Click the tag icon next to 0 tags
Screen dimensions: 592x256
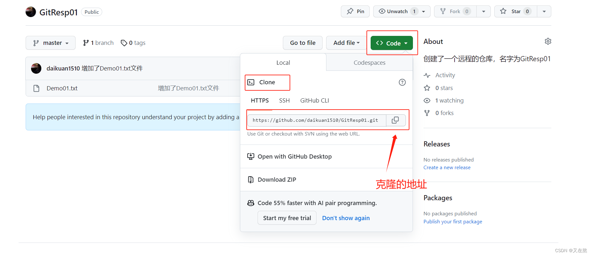point(124,43)
